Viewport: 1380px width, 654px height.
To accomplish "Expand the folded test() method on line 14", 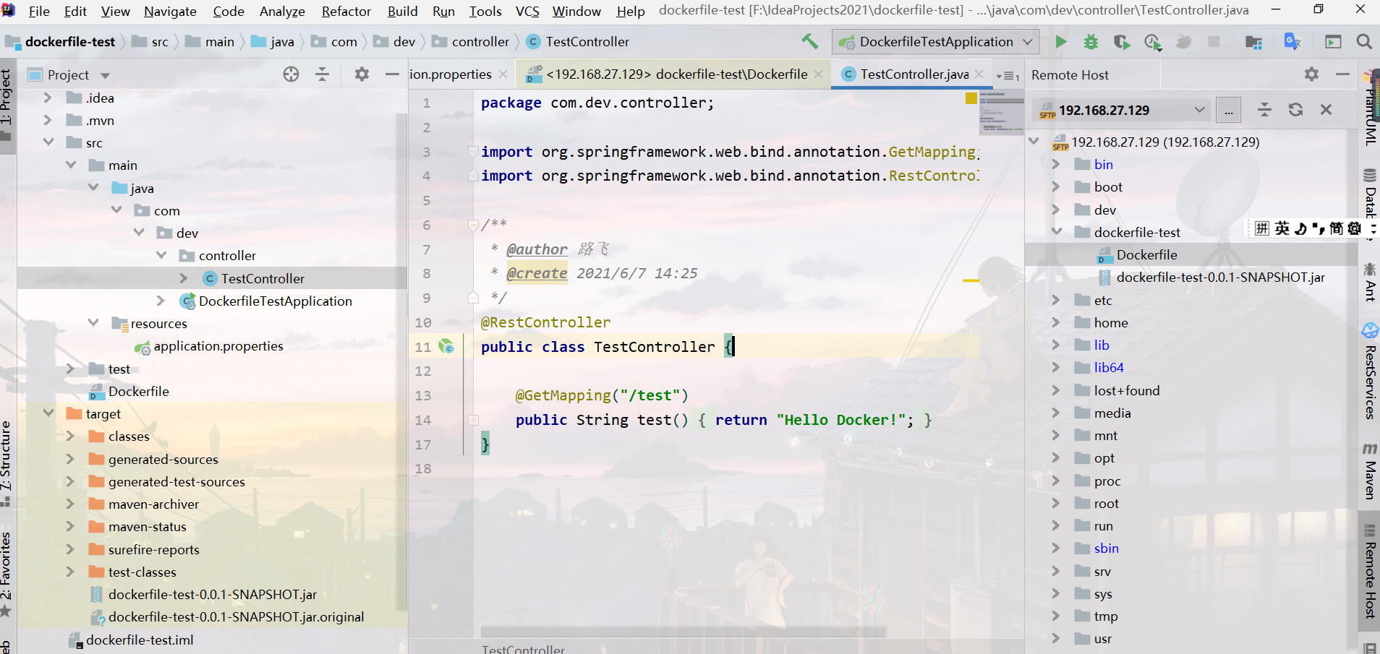I will point(473,420).
